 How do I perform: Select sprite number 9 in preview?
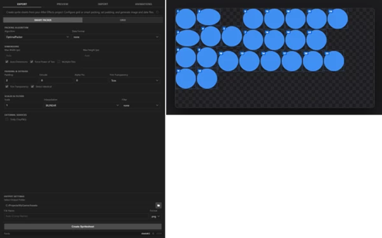point(207,57)
